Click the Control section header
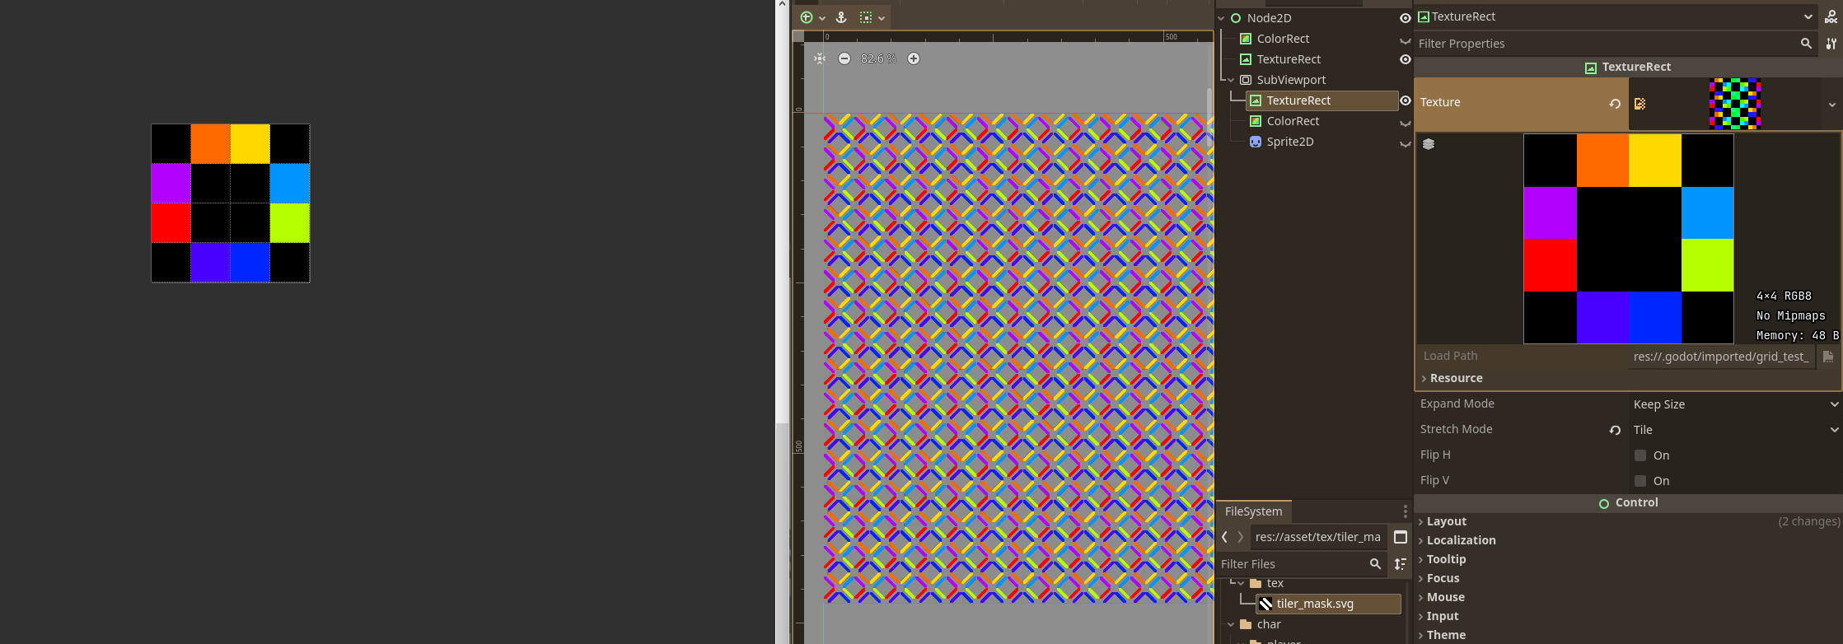The image size is (1843, 644). coord(1628,503)
